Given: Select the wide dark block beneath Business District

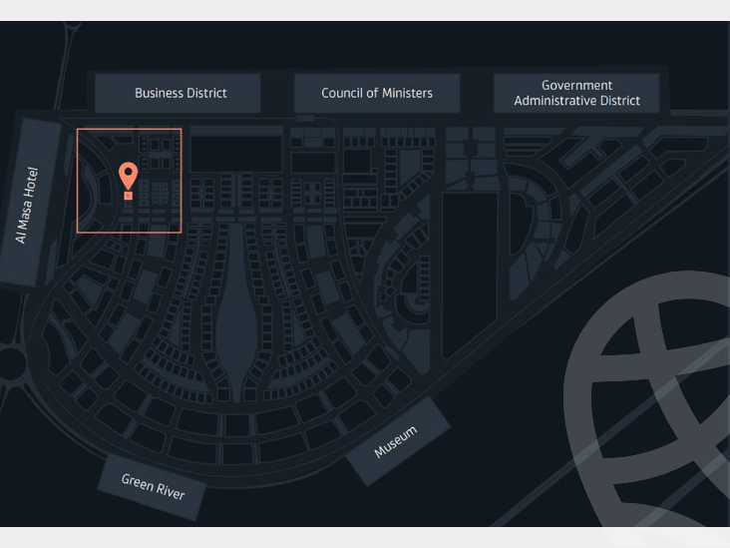Looking at the screenshot, I should pos(235,154).
